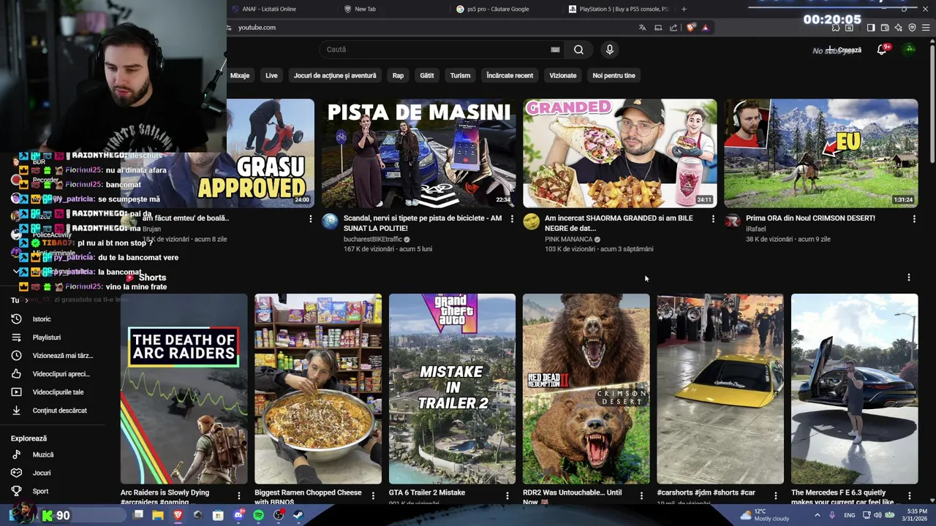936x526 pixels.
Task: Click the Brave Shields lion icon
Action: 691,28
